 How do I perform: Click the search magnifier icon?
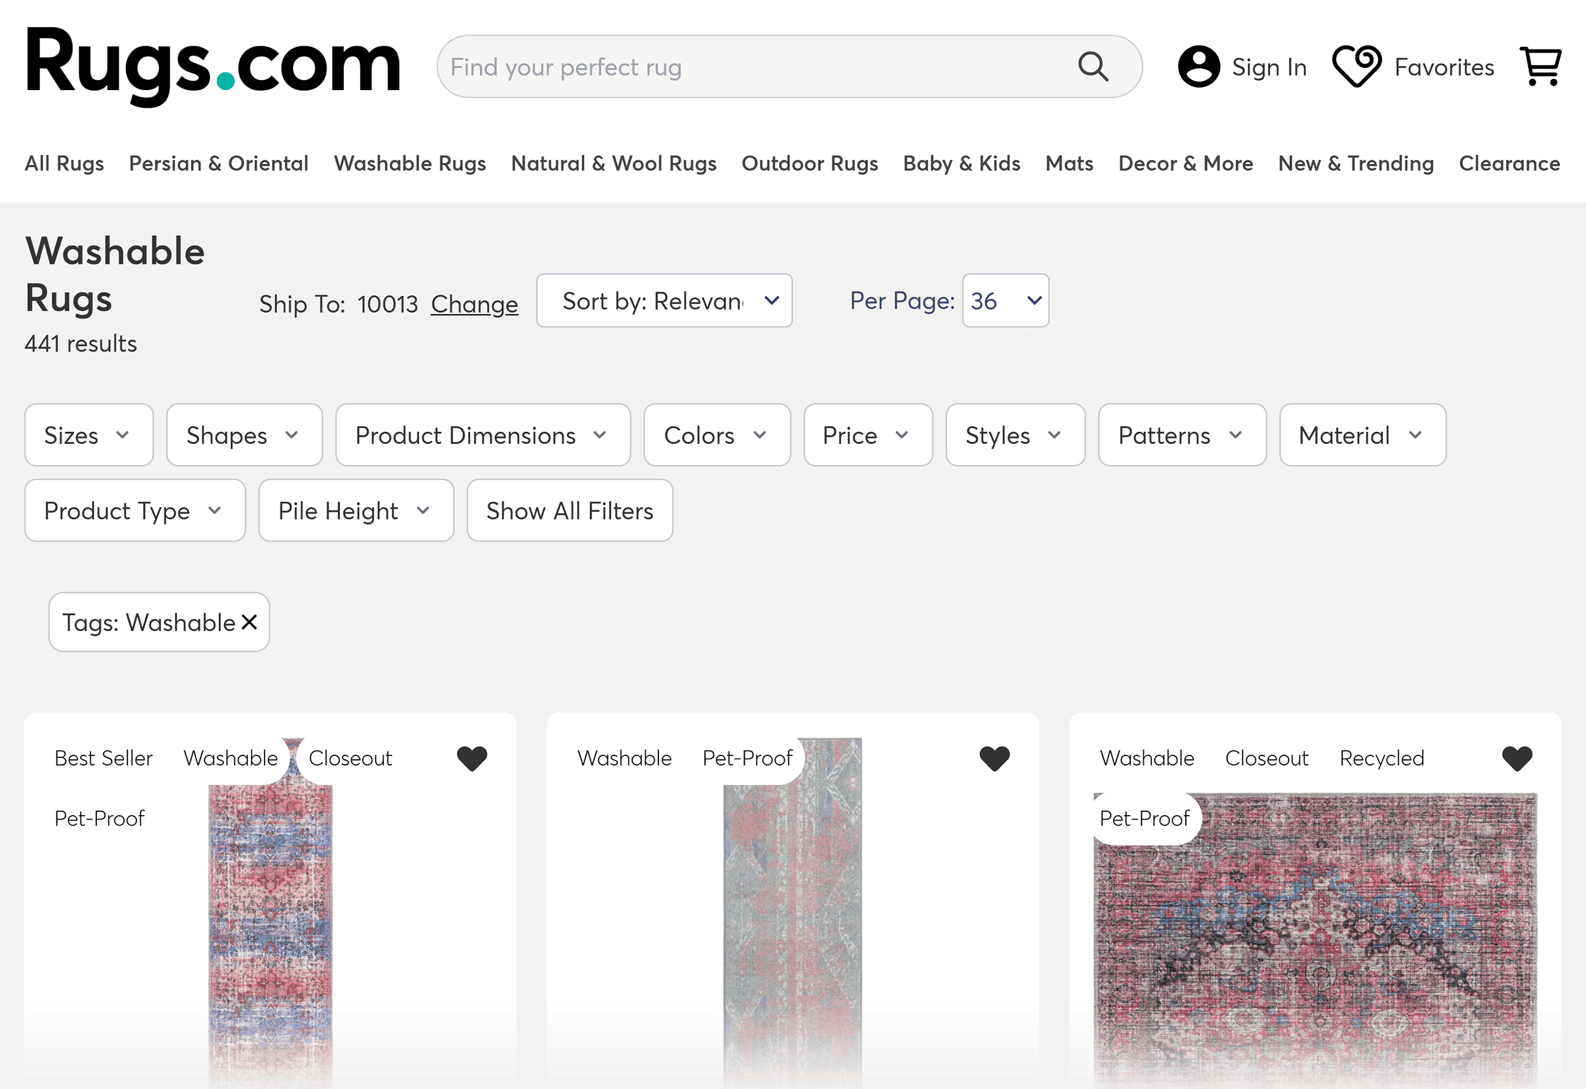pyautogui.click(x=1092, y=67)
